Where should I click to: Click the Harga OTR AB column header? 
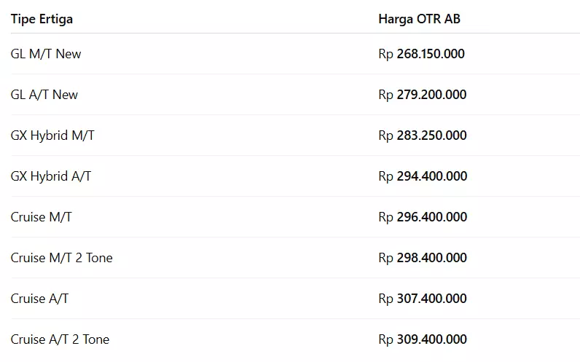[419, 19]
